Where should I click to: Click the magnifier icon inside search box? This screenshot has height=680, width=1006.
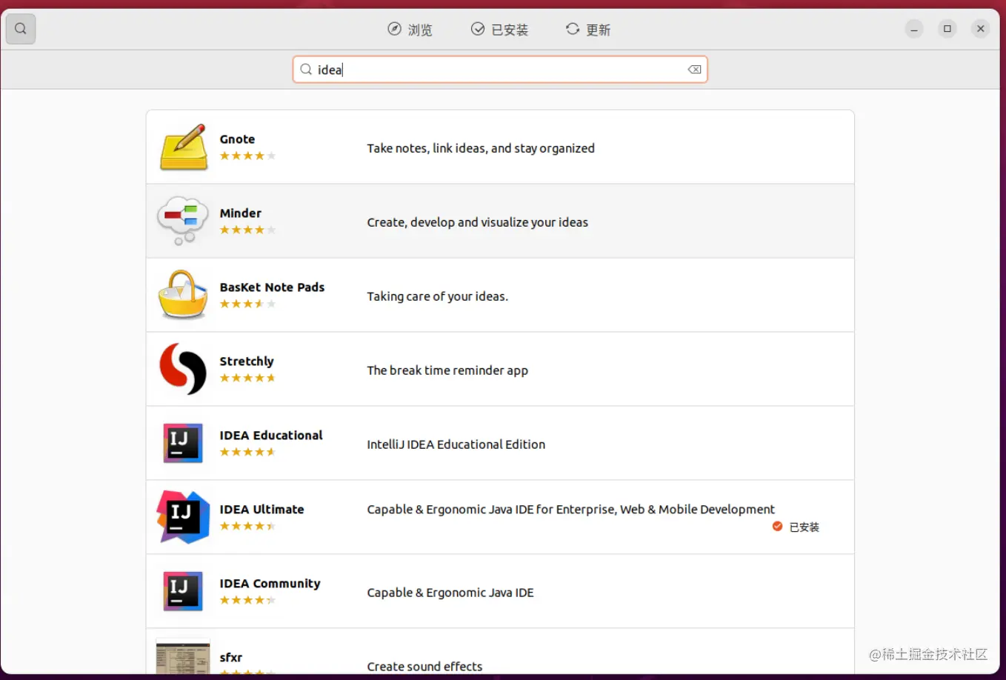(x=306, y=70)
